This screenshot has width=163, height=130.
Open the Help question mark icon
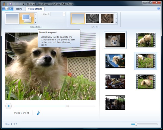click(x=158, y=9)
